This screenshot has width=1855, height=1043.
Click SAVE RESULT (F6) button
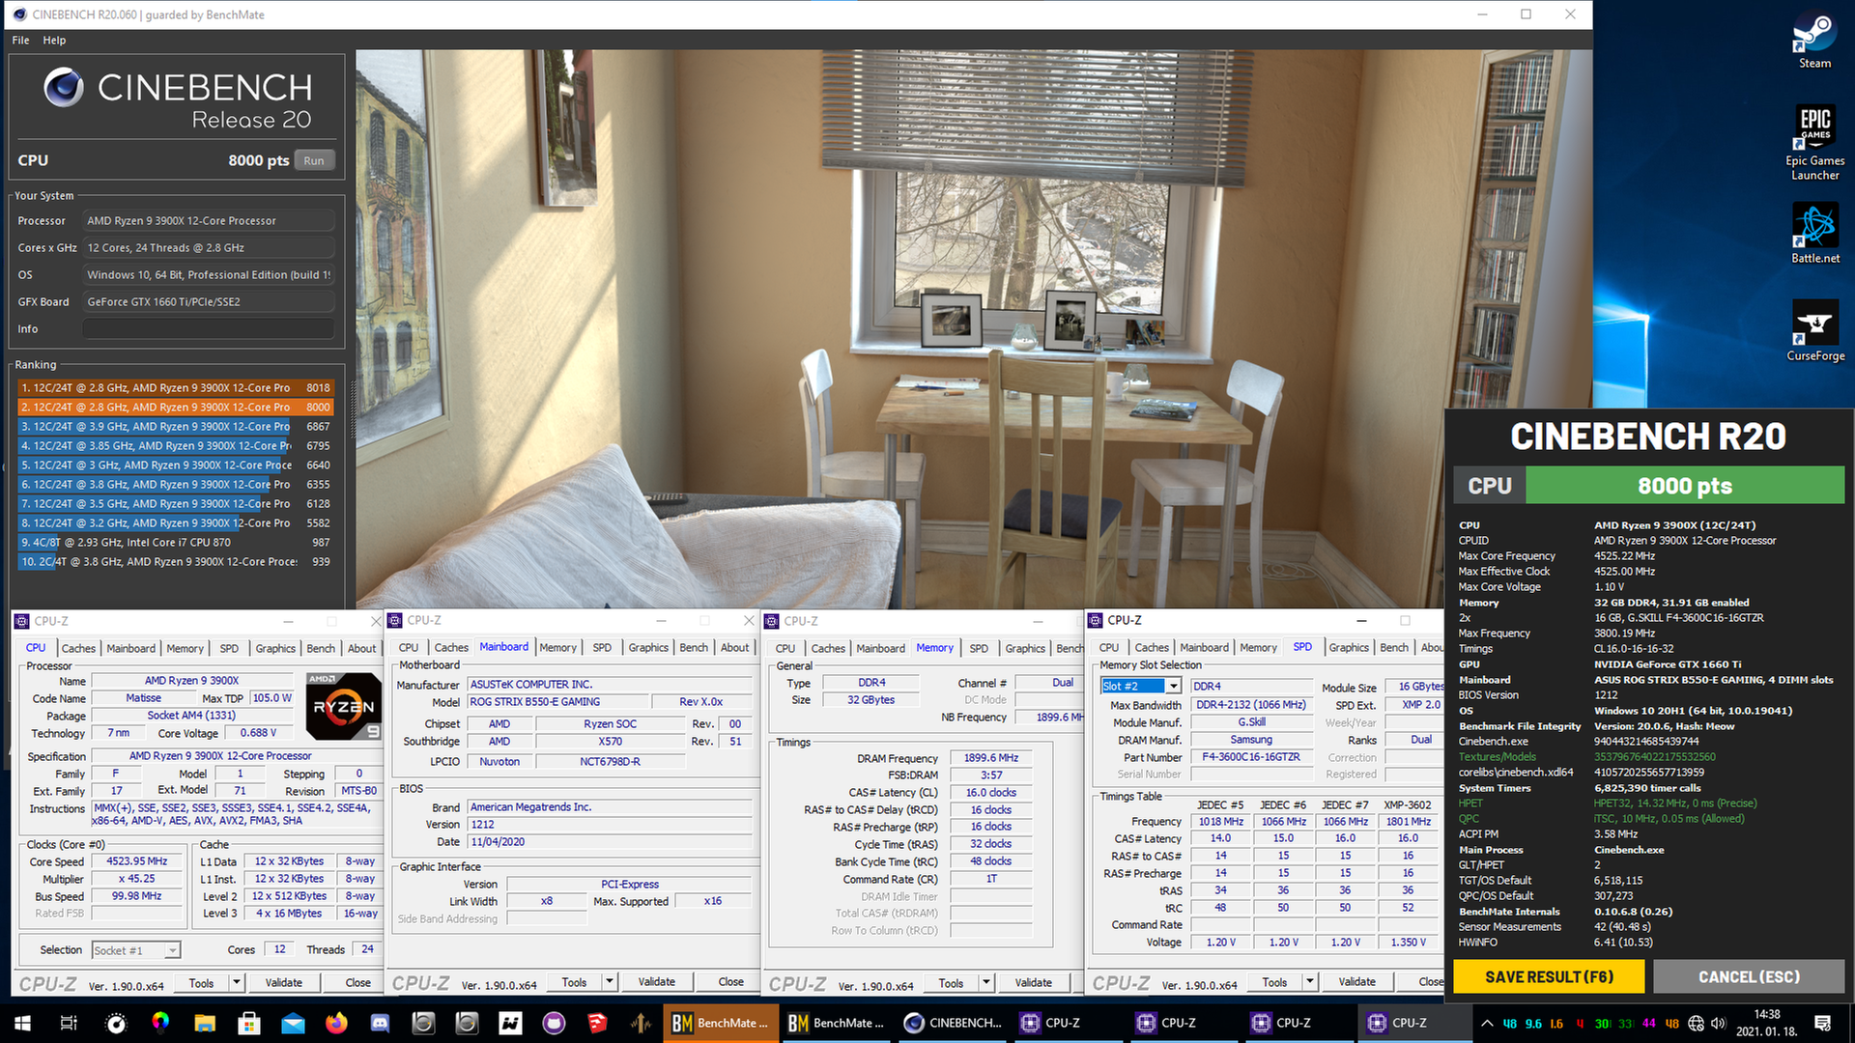coord(1549,977)
